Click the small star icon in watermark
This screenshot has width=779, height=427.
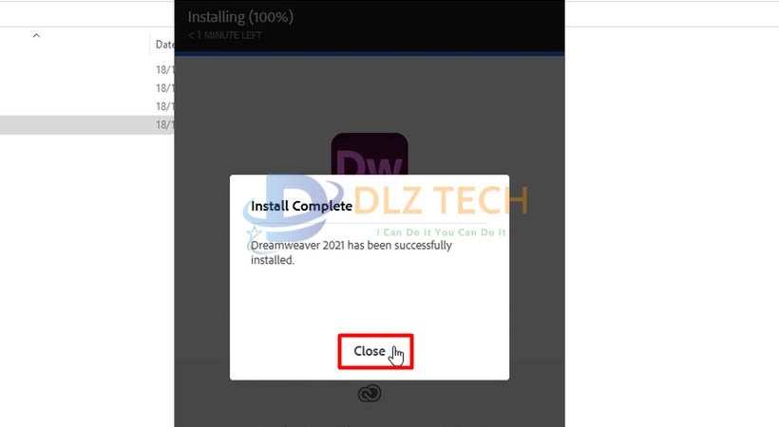pos(254,232)
